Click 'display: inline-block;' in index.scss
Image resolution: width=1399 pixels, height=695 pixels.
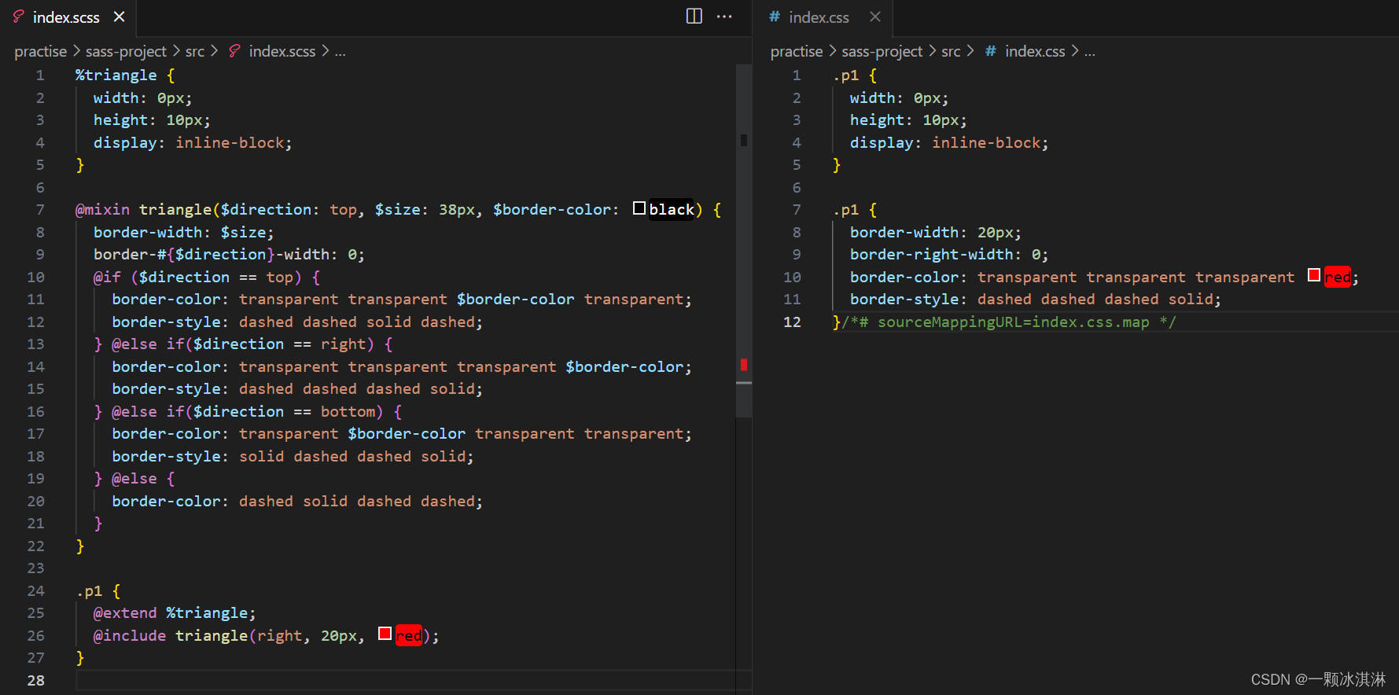tap(193, 143)
